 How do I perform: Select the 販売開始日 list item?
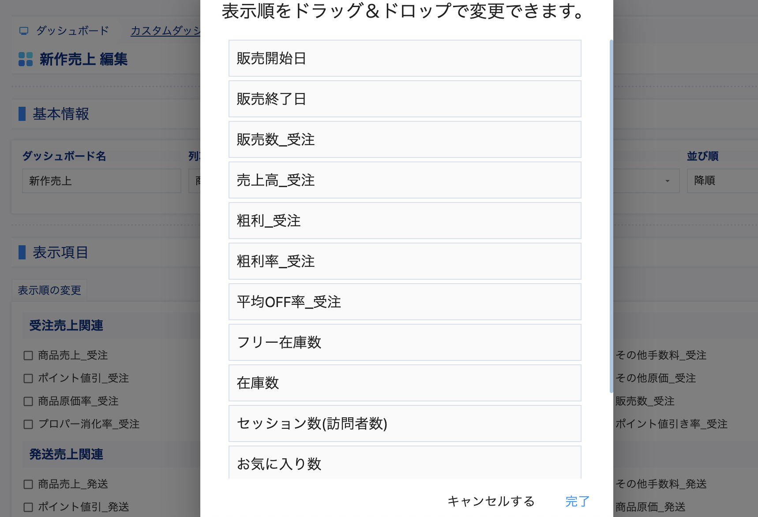[405, 58]
